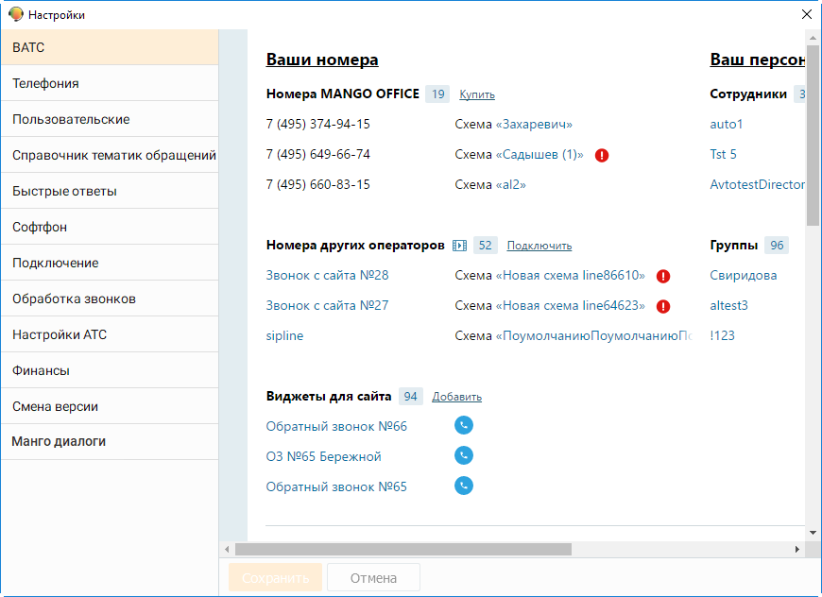Open Справочник тематик обращений
This screenshot has height=597, width=822.
[x=110, y=155]
